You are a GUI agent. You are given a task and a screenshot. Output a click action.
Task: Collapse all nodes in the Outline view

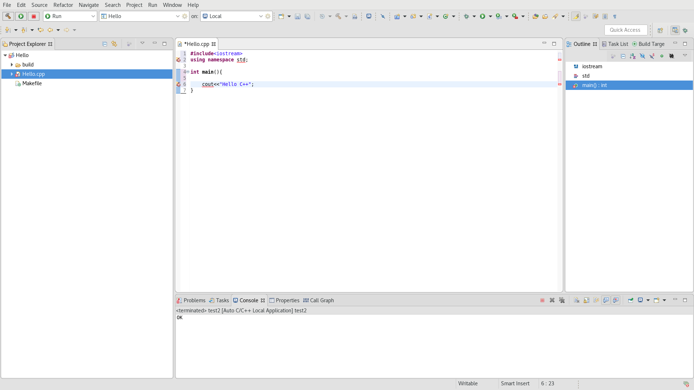(623, 56)
